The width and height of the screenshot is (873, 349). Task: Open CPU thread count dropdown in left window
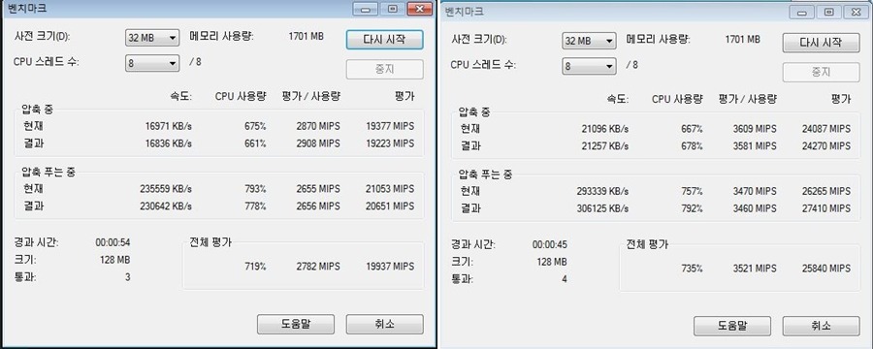click(x=151, y=63)
